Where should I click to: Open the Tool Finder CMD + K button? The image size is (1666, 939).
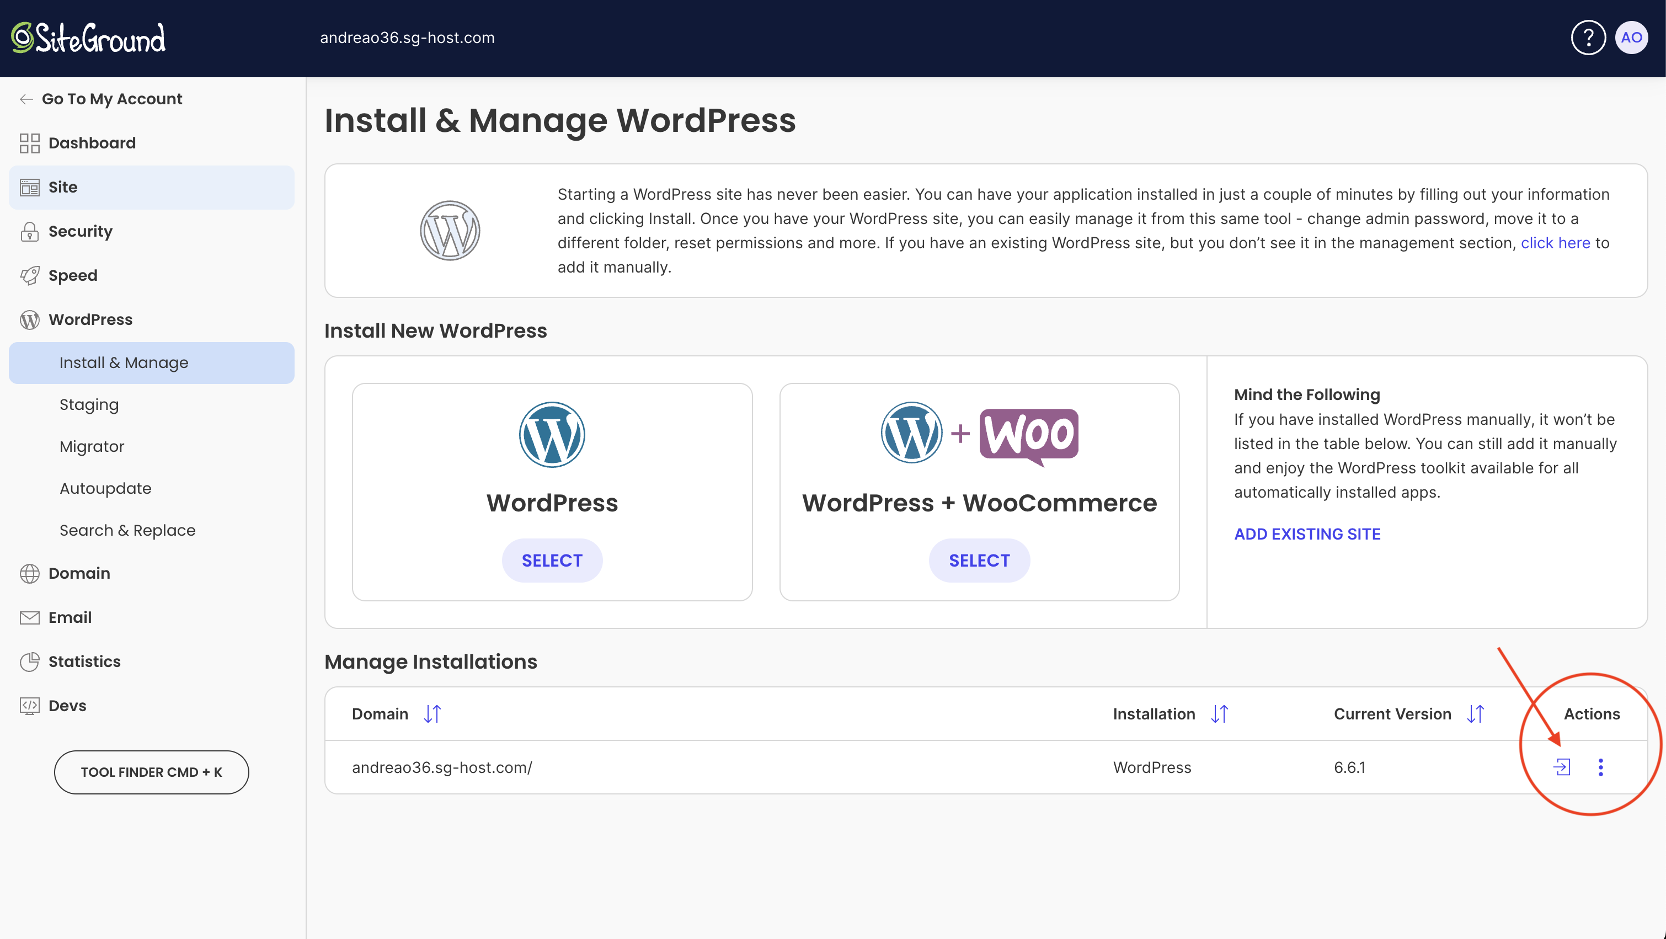coord(151,772)
